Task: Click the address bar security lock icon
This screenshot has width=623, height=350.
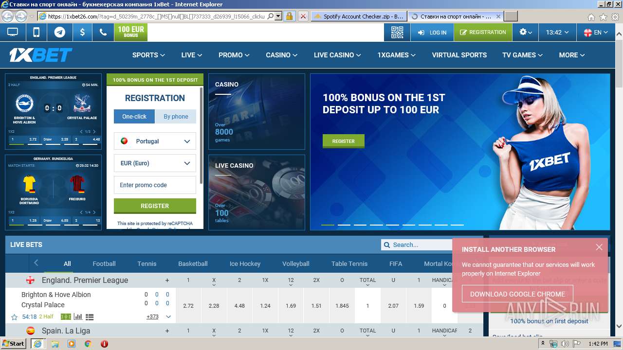Action: click(289, 16)
